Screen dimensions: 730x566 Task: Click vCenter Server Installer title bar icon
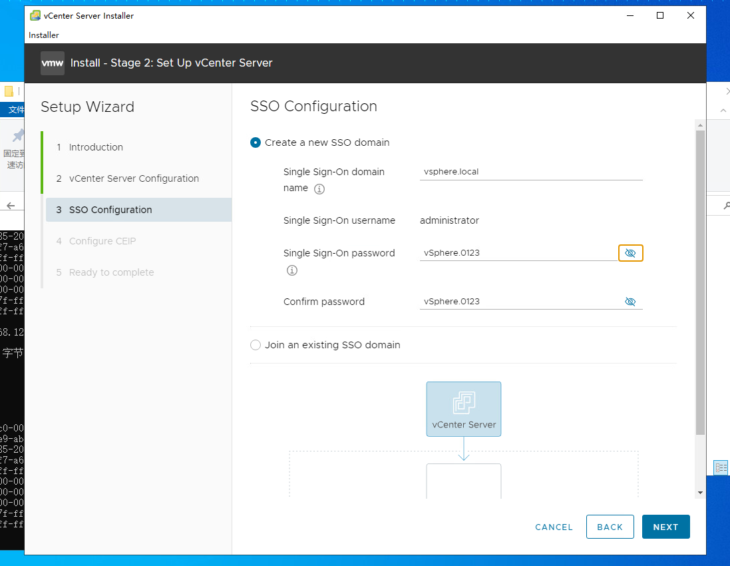click(35, 15)
